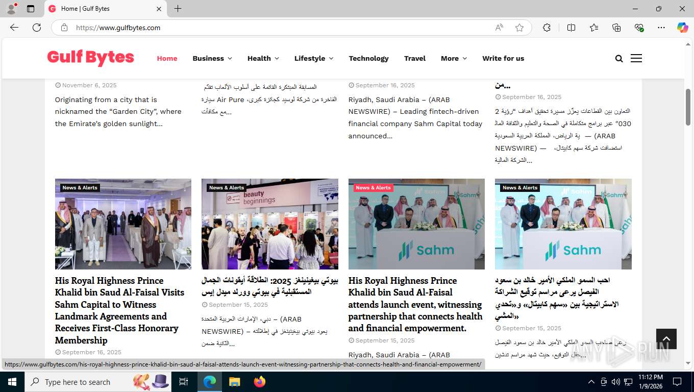Add page to favorites with star icon

(x=519, y=28)
